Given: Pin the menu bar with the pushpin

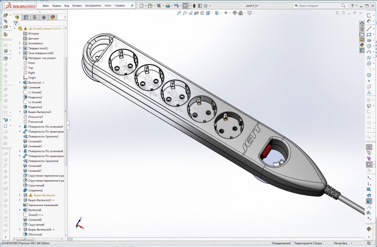Looking at the screenshot, I should click(x=132, y=6).
